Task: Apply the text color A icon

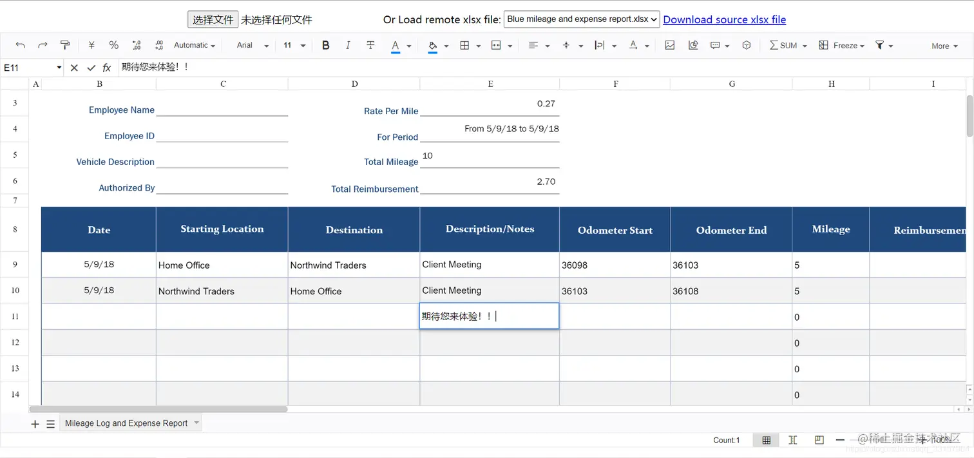Action: click(396, 46)
